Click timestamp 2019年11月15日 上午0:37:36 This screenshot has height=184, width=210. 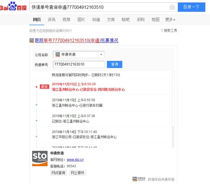tap(73, 116)
